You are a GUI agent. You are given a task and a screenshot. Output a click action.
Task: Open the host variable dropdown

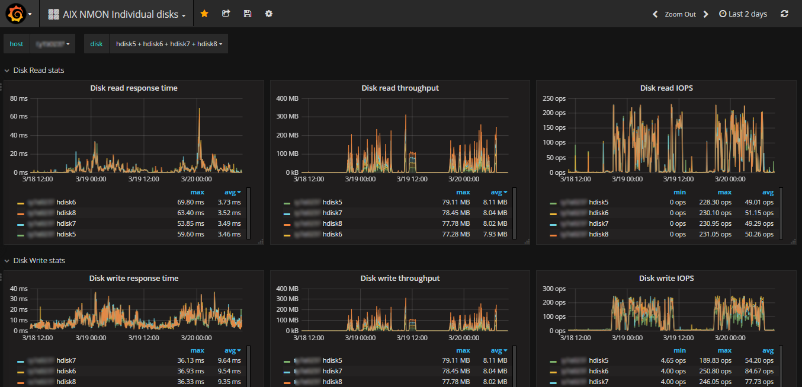tap(53, 44)
